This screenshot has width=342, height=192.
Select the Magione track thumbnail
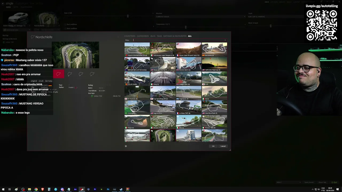coord(137,122)
